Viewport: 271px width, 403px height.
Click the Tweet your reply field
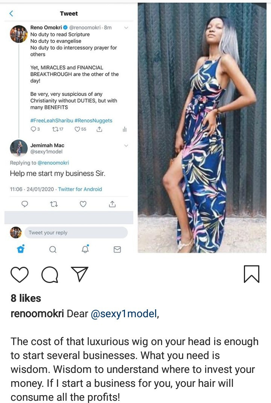point(75,233)
